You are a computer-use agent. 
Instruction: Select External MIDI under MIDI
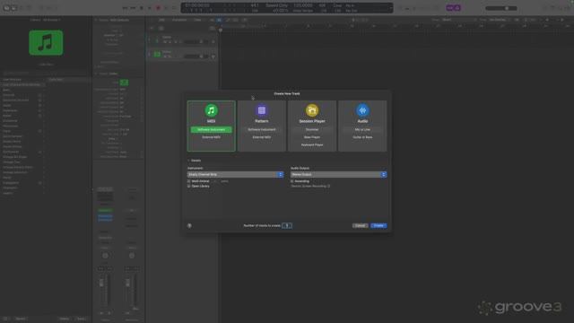212,137
